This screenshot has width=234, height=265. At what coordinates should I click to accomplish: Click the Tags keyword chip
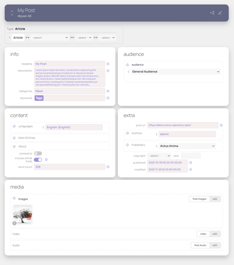(x=39, y=98)
